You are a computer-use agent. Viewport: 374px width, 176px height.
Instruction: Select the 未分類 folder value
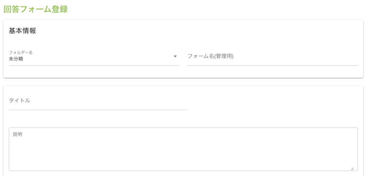(x=16, y=59)
